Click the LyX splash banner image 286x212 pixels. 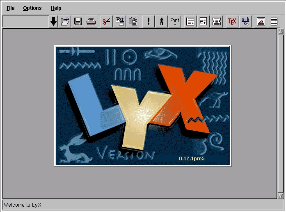pos(143,106)
